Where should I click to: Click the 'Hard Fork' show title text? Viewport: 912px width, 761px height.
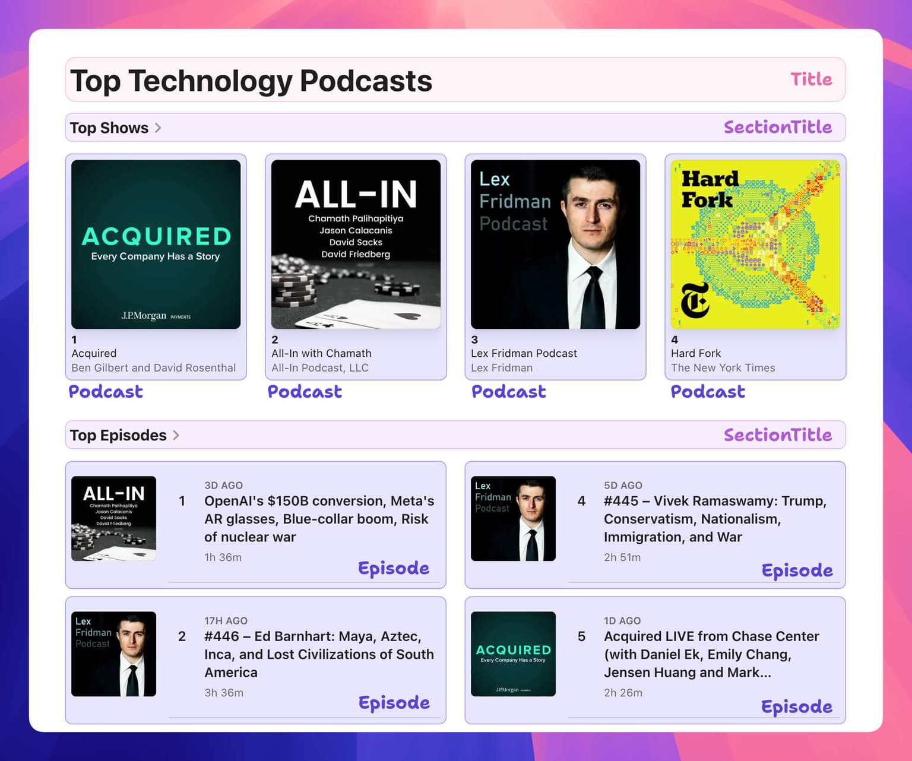pos(696,353)
